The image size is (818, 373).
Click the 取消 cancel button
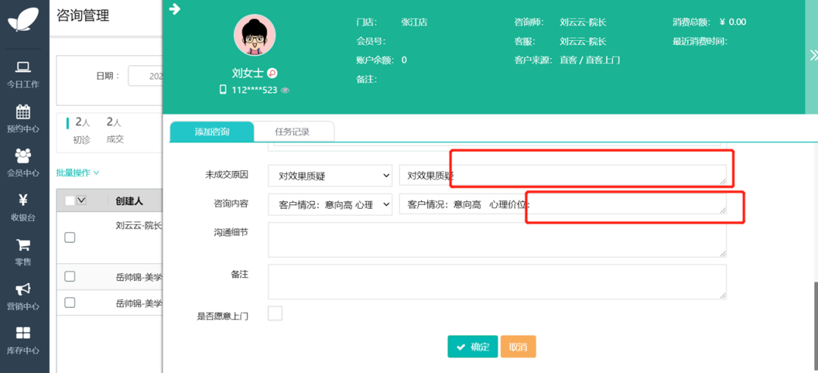click(518, 347)
